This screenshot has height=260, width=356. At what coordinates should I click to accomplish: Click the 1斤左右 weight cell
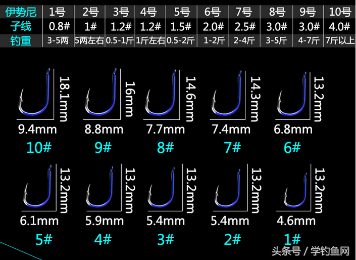tap(150, 41)
